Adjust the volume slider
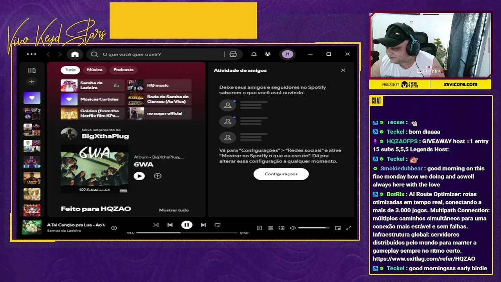 pos(314,228)
